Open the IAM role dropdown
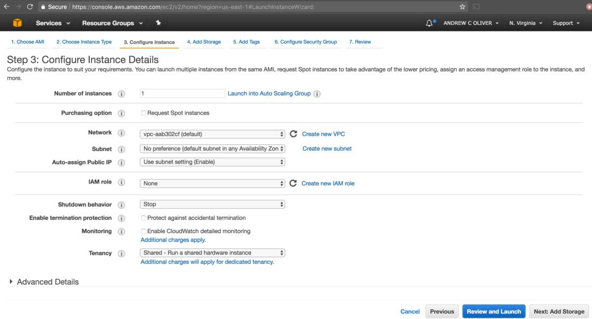 [x=213, y=183]
